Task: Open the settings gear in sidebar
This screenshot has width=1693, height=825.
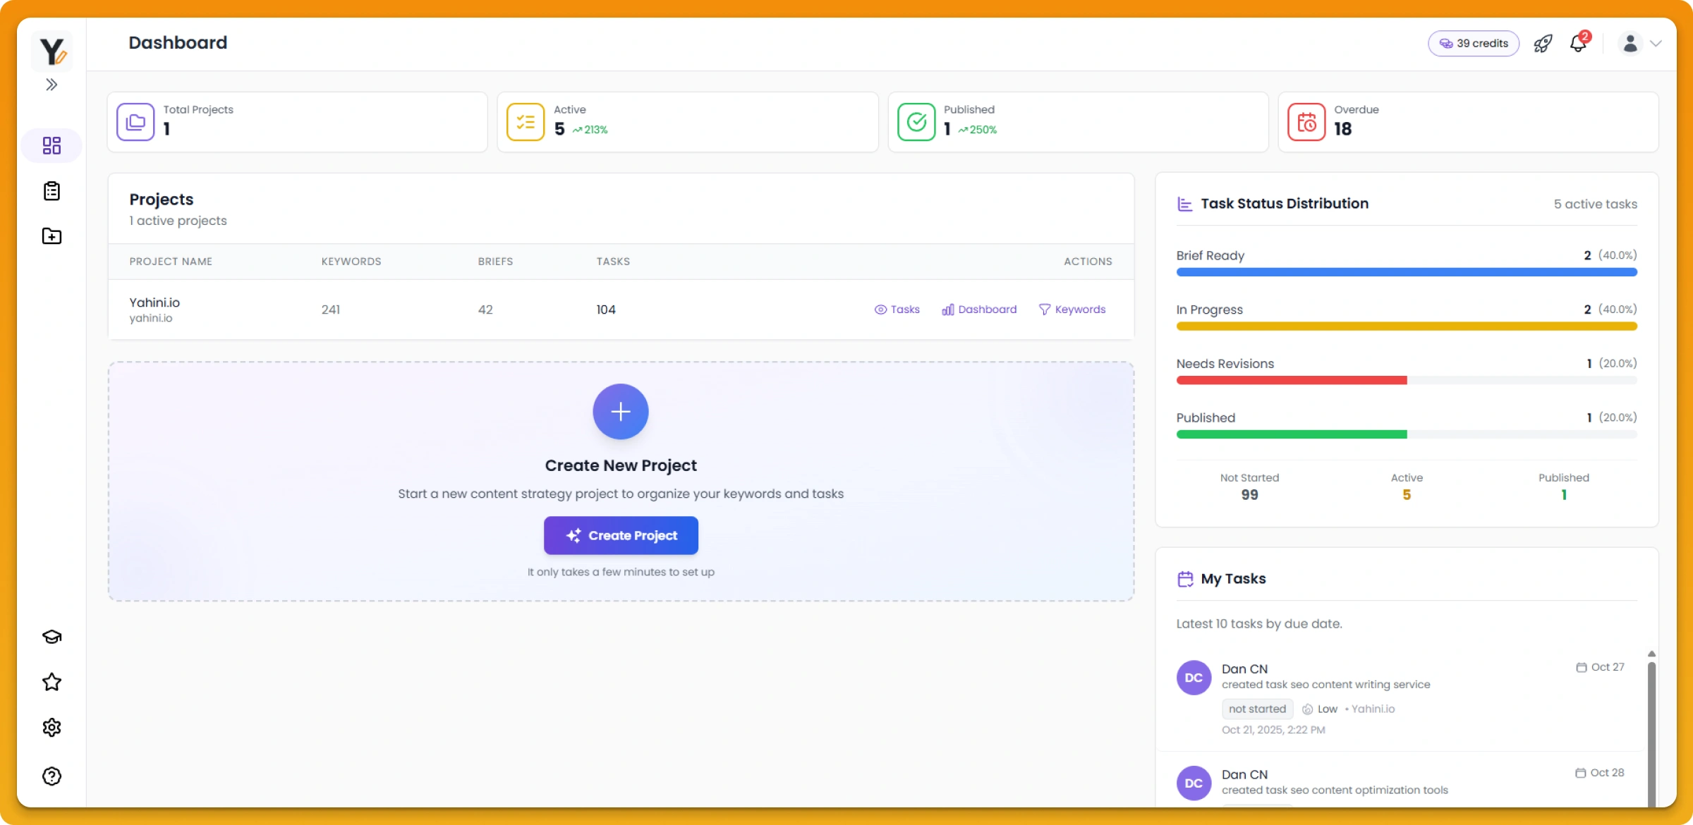Action: (x=51, y=728)
